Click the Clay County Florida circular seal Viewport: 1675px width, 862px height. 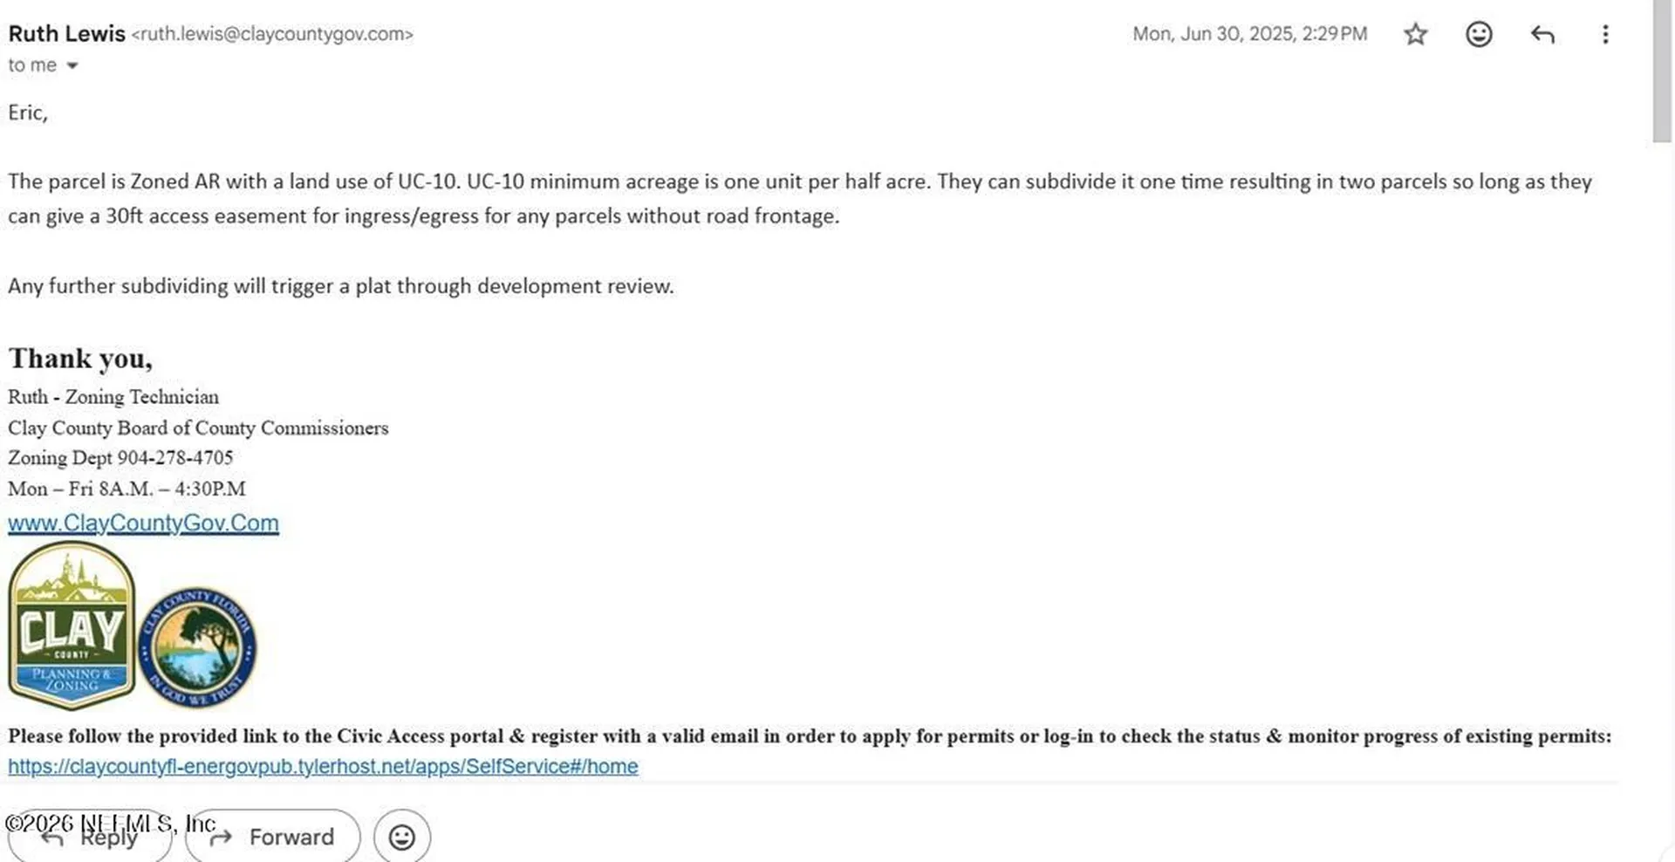coord(197,647)
